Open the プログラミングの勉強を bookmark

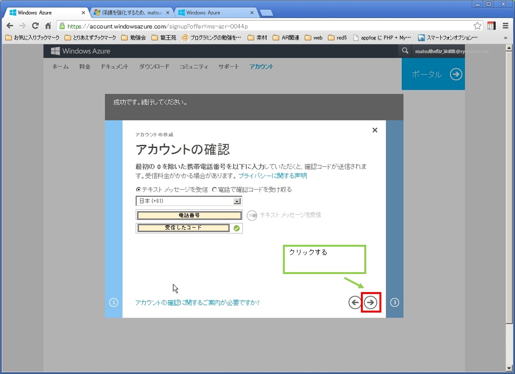211,38
